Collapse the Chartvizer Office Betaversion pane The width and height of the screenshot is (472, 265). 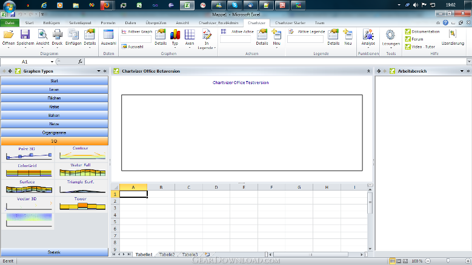click(x=368, y=71)
